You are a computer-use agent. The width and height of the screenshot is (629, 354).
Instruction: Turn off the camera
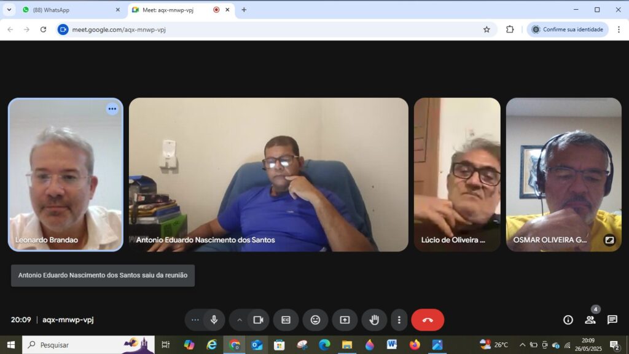tap(258, 320)
